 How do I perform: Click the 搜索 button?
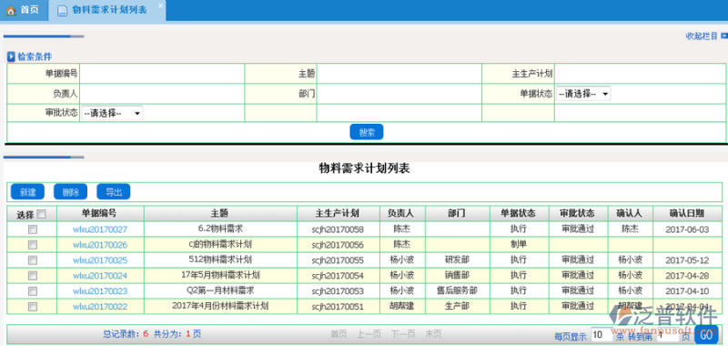tap(367, 132)
